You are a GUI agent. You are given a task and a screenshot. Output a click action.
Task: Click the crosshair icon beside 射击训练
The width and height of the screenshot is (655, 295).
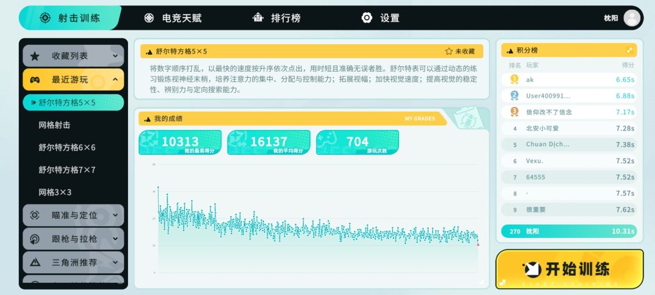[45, 18]
